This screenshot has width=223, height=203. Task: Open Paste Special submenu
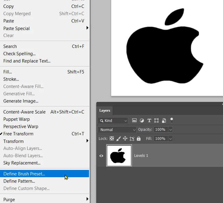pyautogui.click(x=45, y=28)
